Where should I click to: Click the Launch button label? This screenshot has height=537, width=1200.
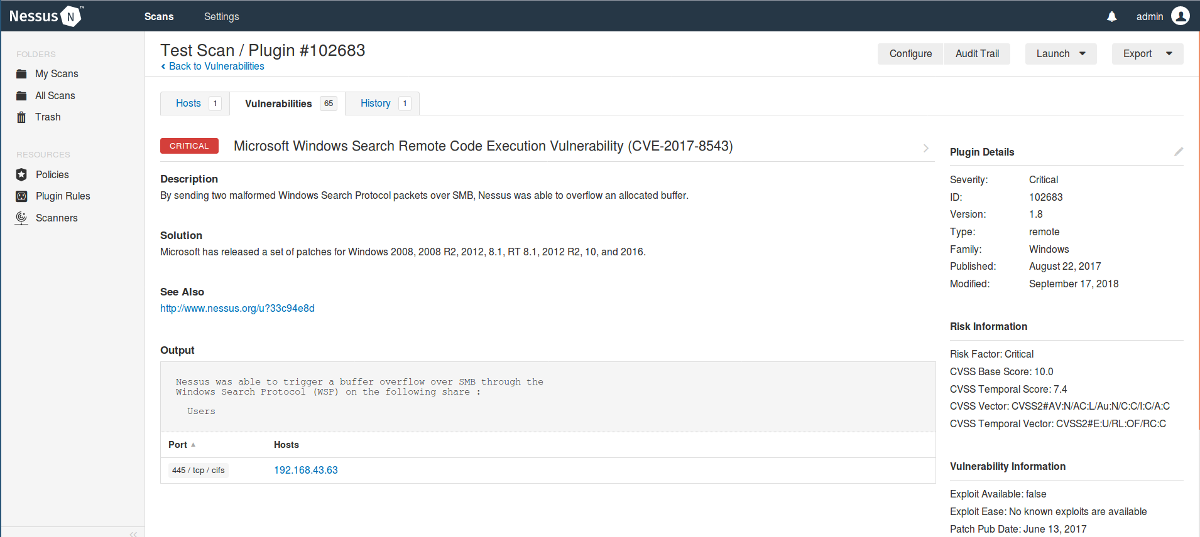pos(1053,54)
